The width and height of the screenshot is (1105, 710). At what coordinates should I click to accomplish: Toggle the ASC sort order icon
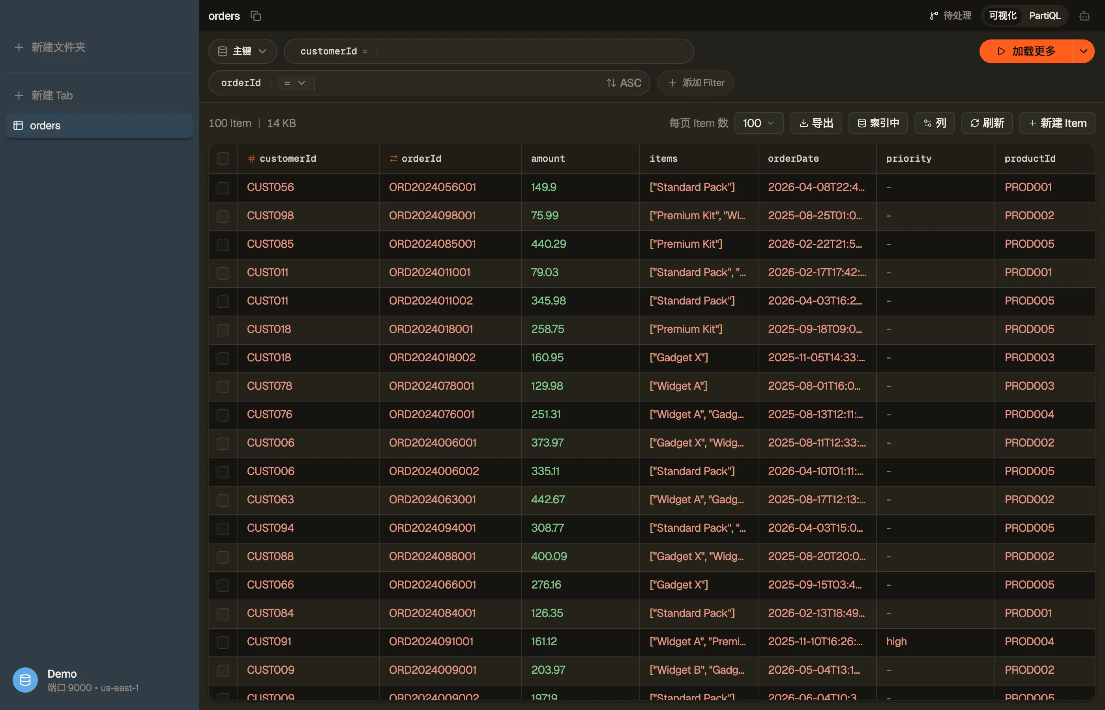(611, 83)
